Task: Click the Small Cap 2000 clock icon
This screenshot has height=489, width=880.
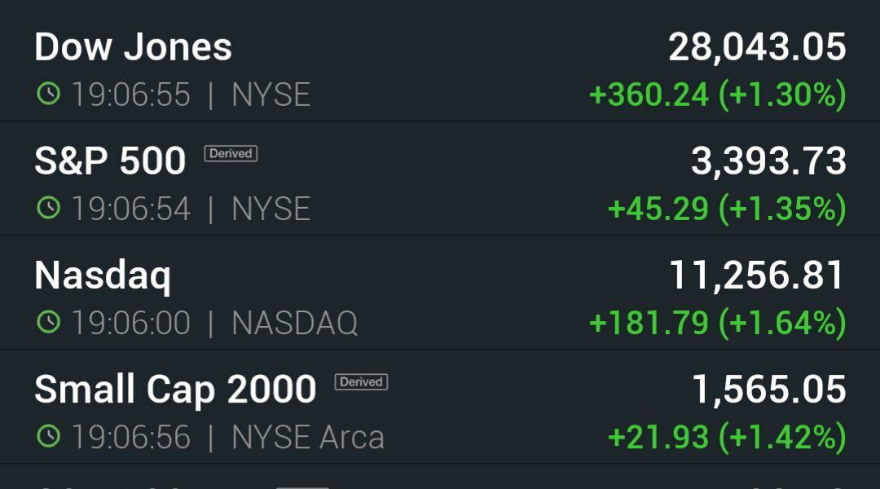Action: (48, 436)
